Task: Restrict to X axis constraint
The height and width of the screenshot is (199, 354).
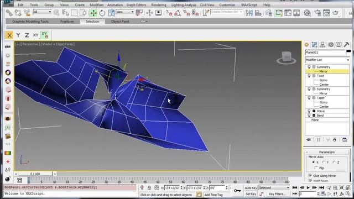Action: coord(9,35)
